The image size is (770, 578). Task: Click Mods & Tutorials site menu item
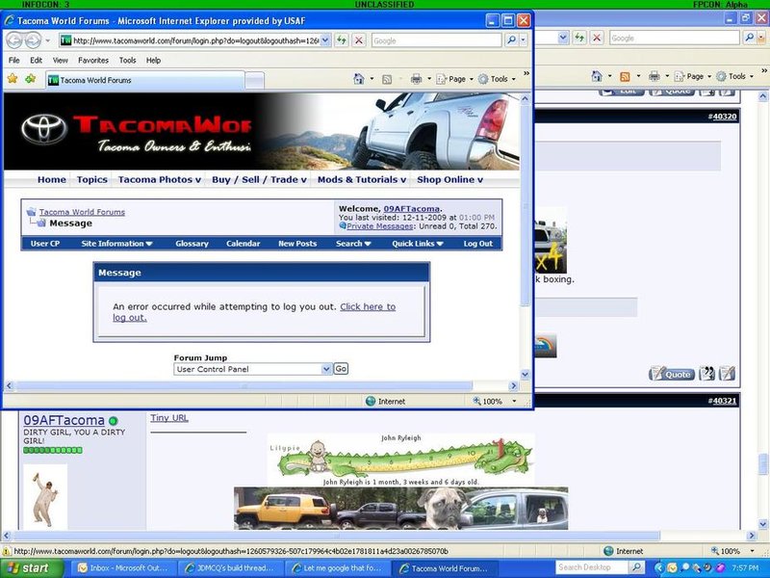[x=362, y=179]
